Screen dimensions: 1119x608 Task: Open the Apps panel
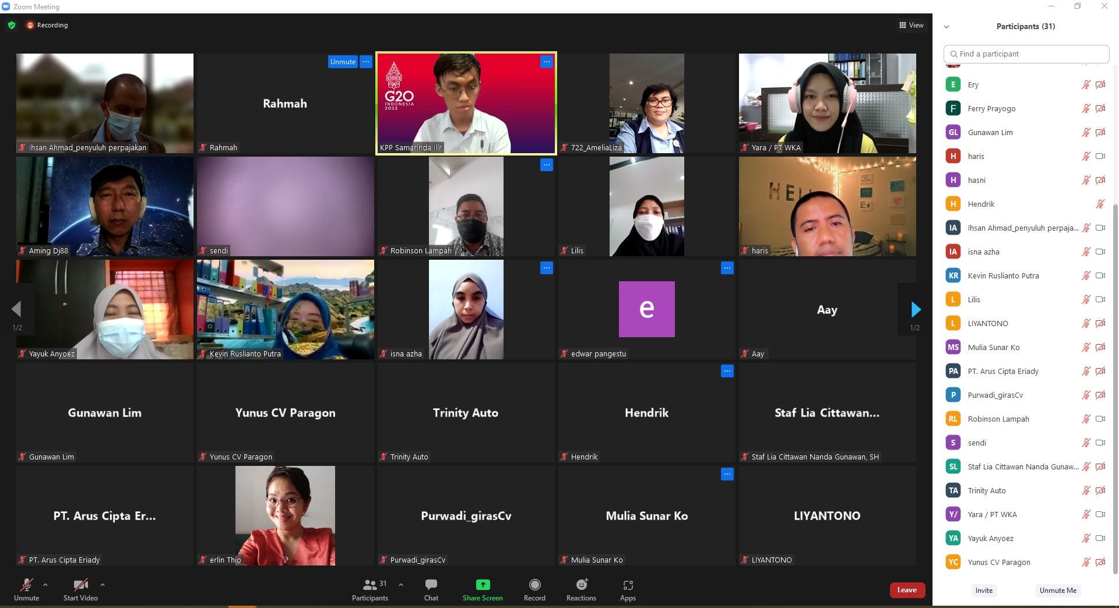[628, 585]
